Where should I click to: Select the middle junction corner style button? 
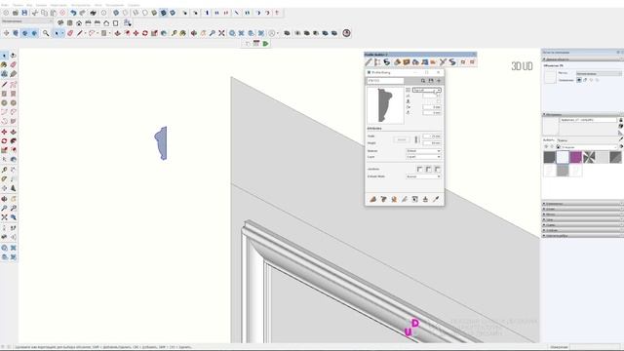pyautogui.click(x=429, y=170)
